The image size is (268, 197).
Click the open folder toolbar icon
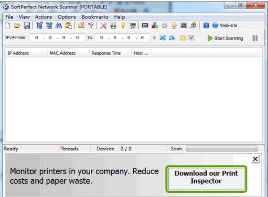pyautogui.click(x=17, y=26)
